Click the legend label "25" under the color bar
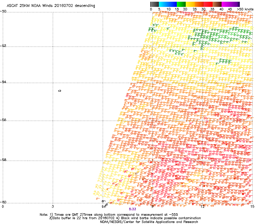 195,9
